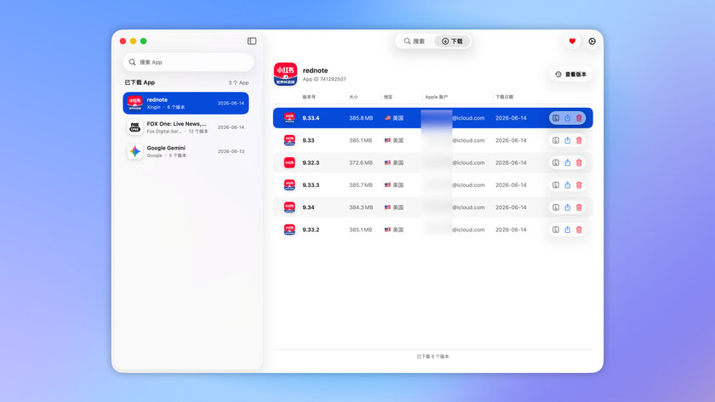Image resolution: width=715 pixels, height=402 pixels.
Task: Delete version 9.34 using trash icon
Action: click(579, 207)
